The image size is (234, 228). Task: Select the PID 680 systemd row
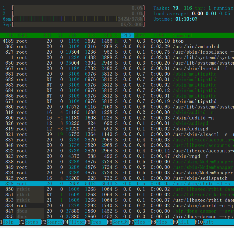click(117, 107)
